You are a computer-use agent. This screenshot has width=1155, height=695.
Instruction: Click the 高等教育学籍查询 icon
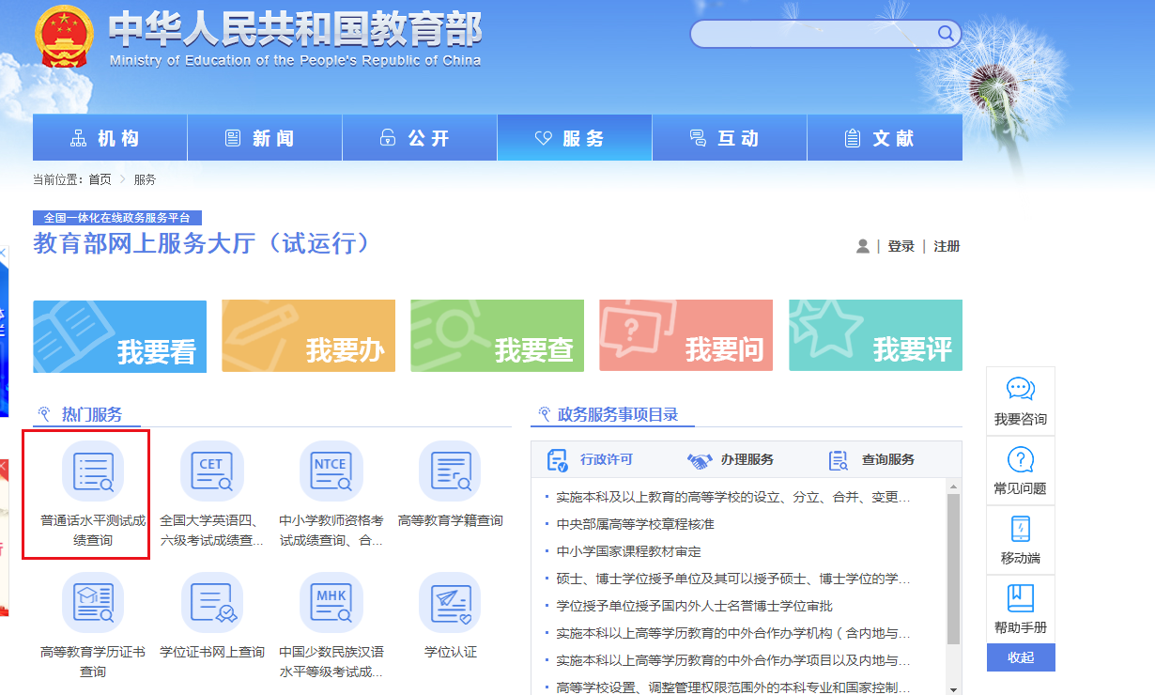450,471
